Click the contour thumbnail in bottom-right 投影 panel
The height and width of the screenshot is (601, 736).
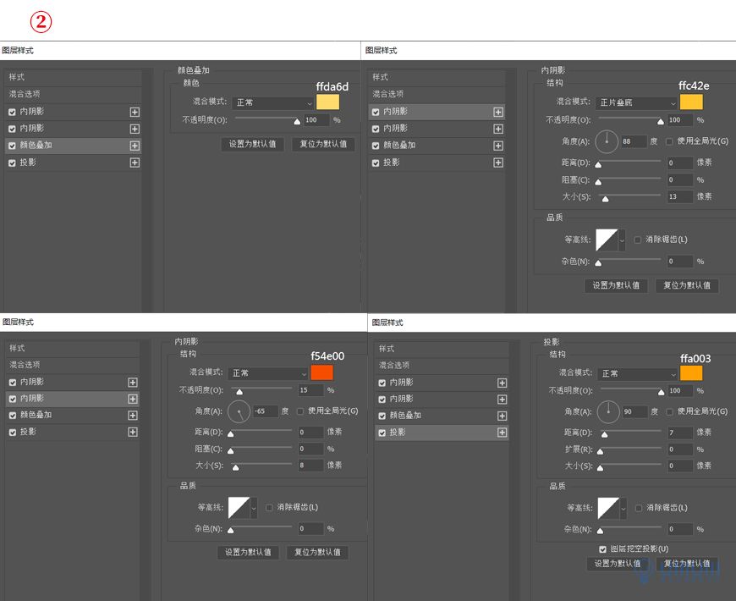(x=607, y=509)
